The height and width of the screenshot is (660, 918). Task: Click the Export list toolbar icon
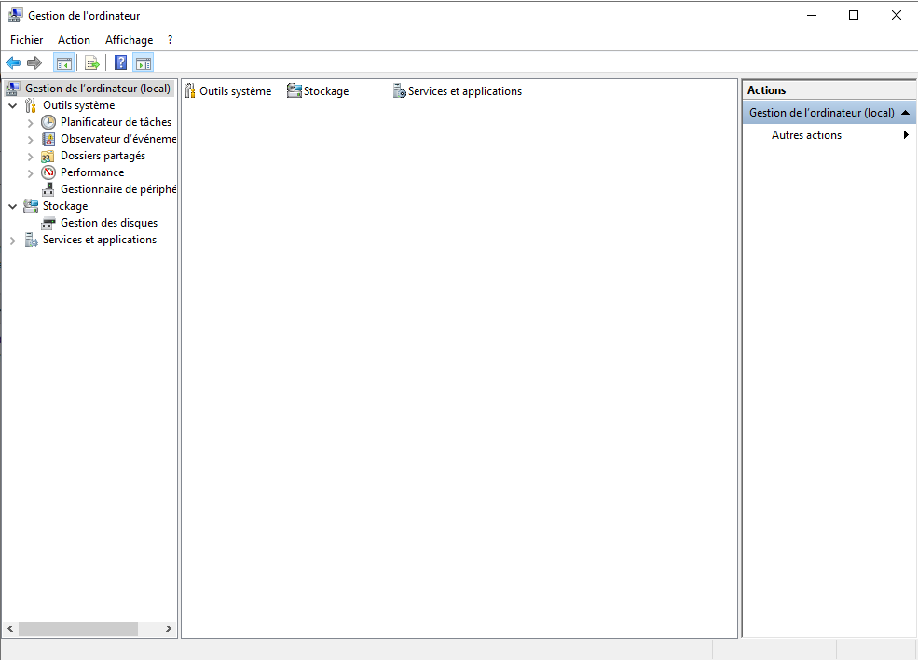point(92,62)
